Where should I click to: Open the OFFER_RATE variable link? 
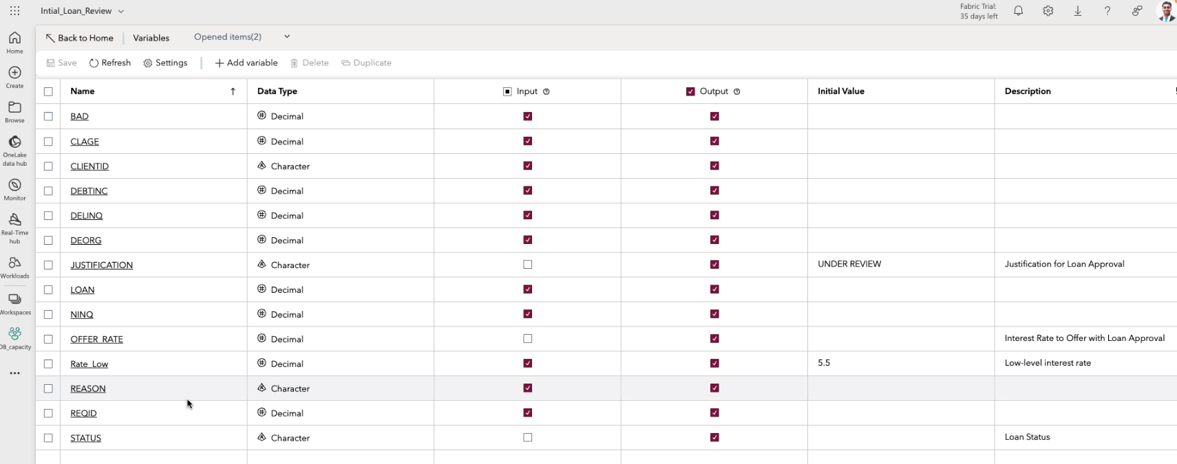pos(96,340)
